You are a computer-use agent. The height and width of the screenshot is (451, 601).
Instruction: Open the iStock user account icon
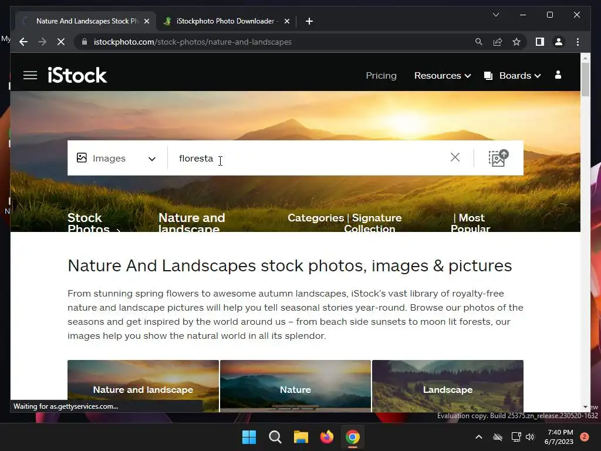558,75
